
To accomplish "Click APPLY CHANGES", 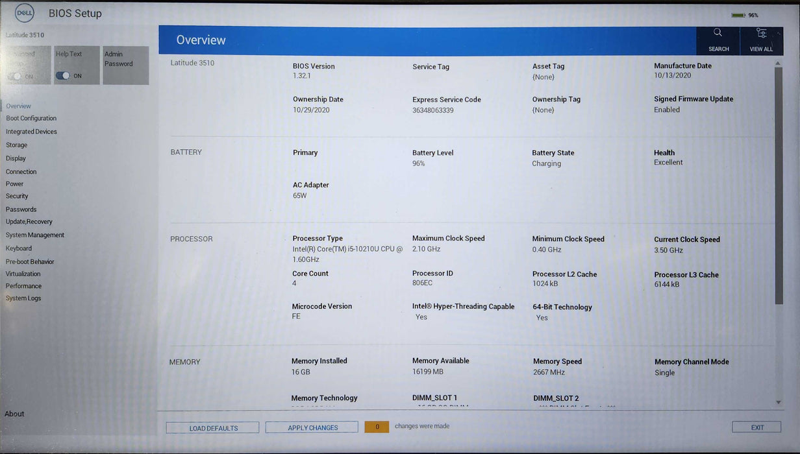I will (x=311, y=427).
